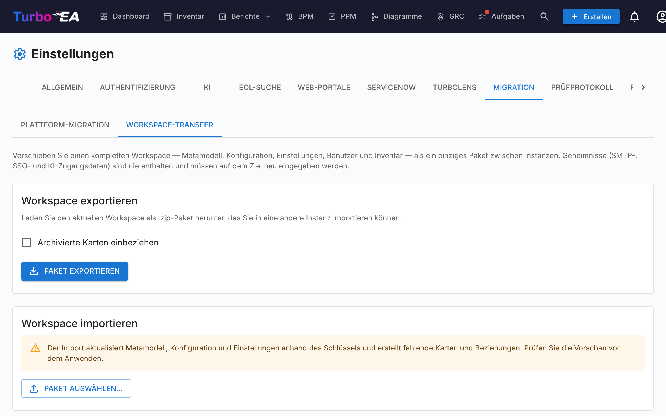Screen dimensions: 666x416
Task: Enable Archivierte Karten einbeziehen checkbox
Action: (x=27, y=242)
